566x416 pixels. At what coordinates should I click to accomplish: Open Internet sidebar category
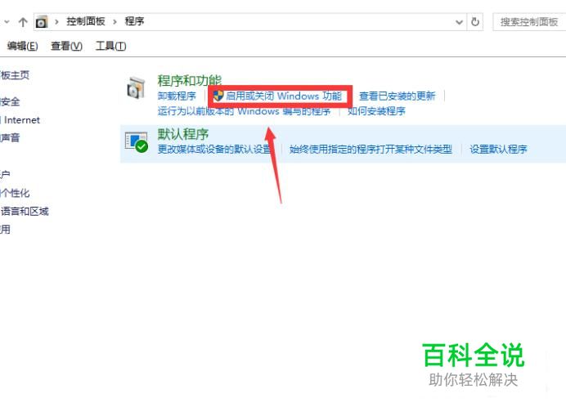[x=21, y=120]
